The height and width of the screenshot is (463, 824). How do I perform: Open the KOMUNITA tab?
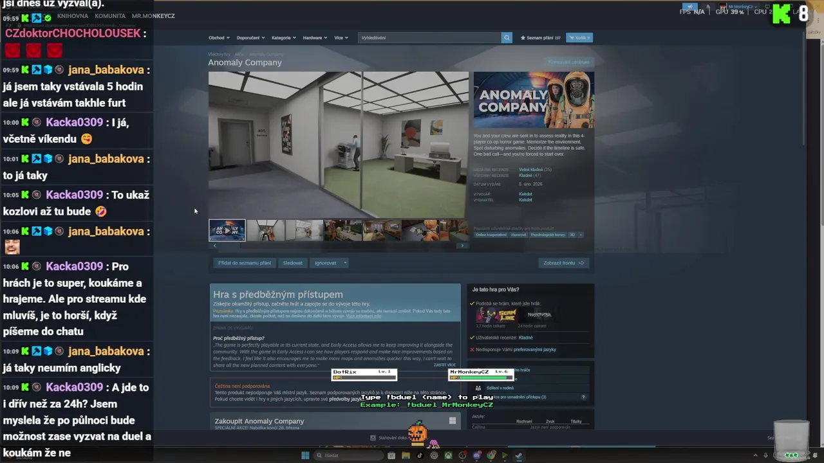point(109,15)
